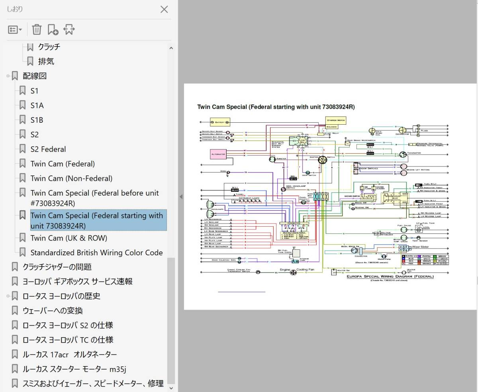Jump to Twin Cam (Non-Federal) bookmark

(71, 178)
